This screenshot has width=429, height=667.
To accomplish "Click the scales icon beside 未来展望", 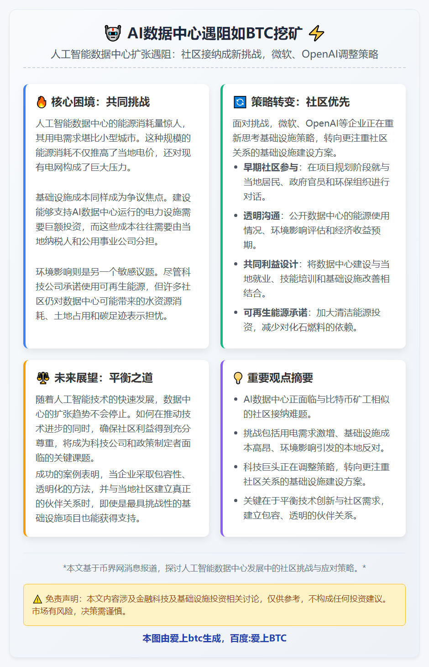I will pos(43,378).
